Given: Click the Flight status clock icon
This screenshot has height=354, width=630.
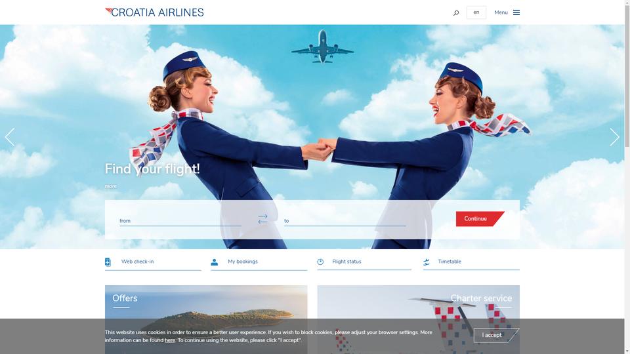Looking at the screenshot, I should 320,262.
